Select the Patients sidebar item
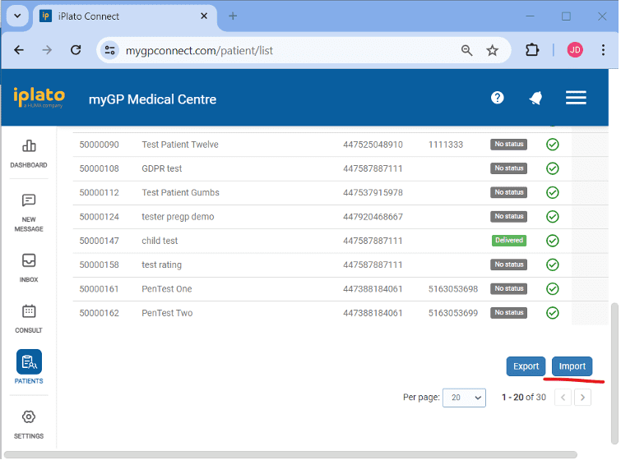 coord(29,367)
